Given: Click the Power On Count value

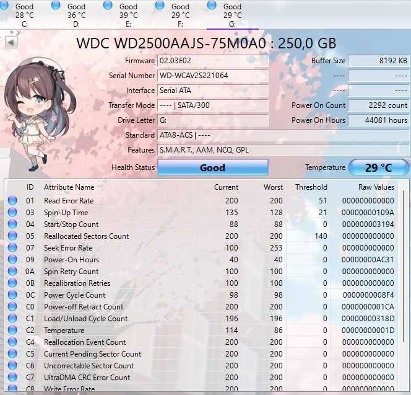Looking at the screenshot, I should click(x=378, y=105).
